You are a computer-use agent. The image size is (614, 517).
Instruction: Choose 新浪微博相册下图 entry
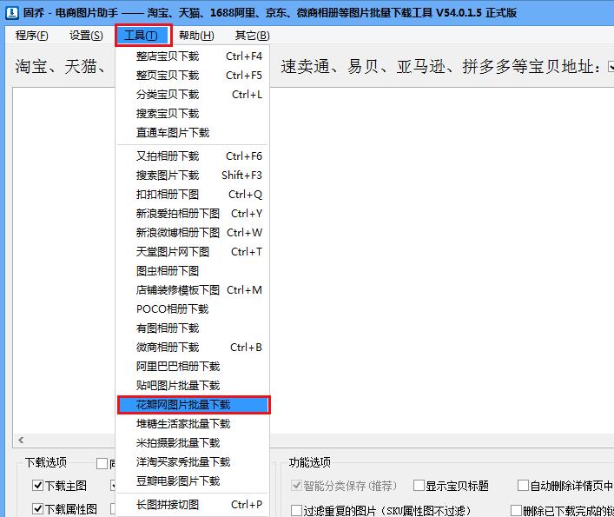(193, 233)
